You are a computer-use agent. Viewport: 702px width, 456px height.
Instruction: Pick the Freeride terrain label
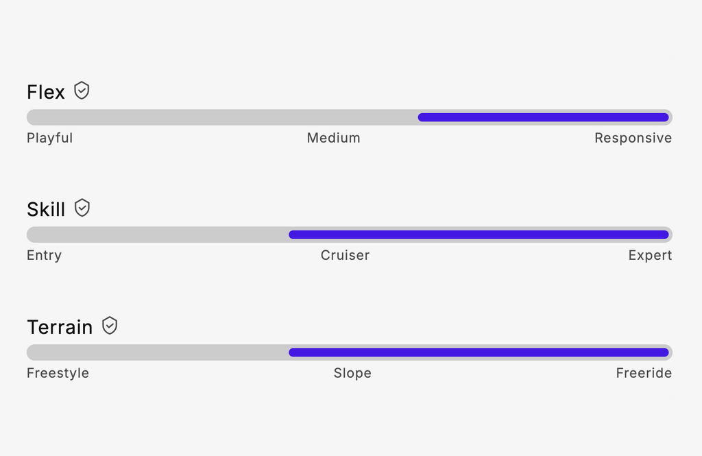(x=644, y=373)
